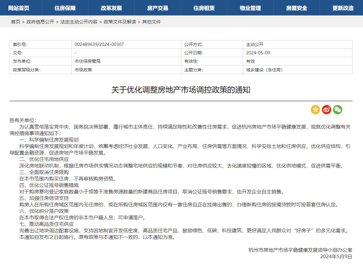
Task: Navigate to 物业管理
Action: [x=250, y=8]
